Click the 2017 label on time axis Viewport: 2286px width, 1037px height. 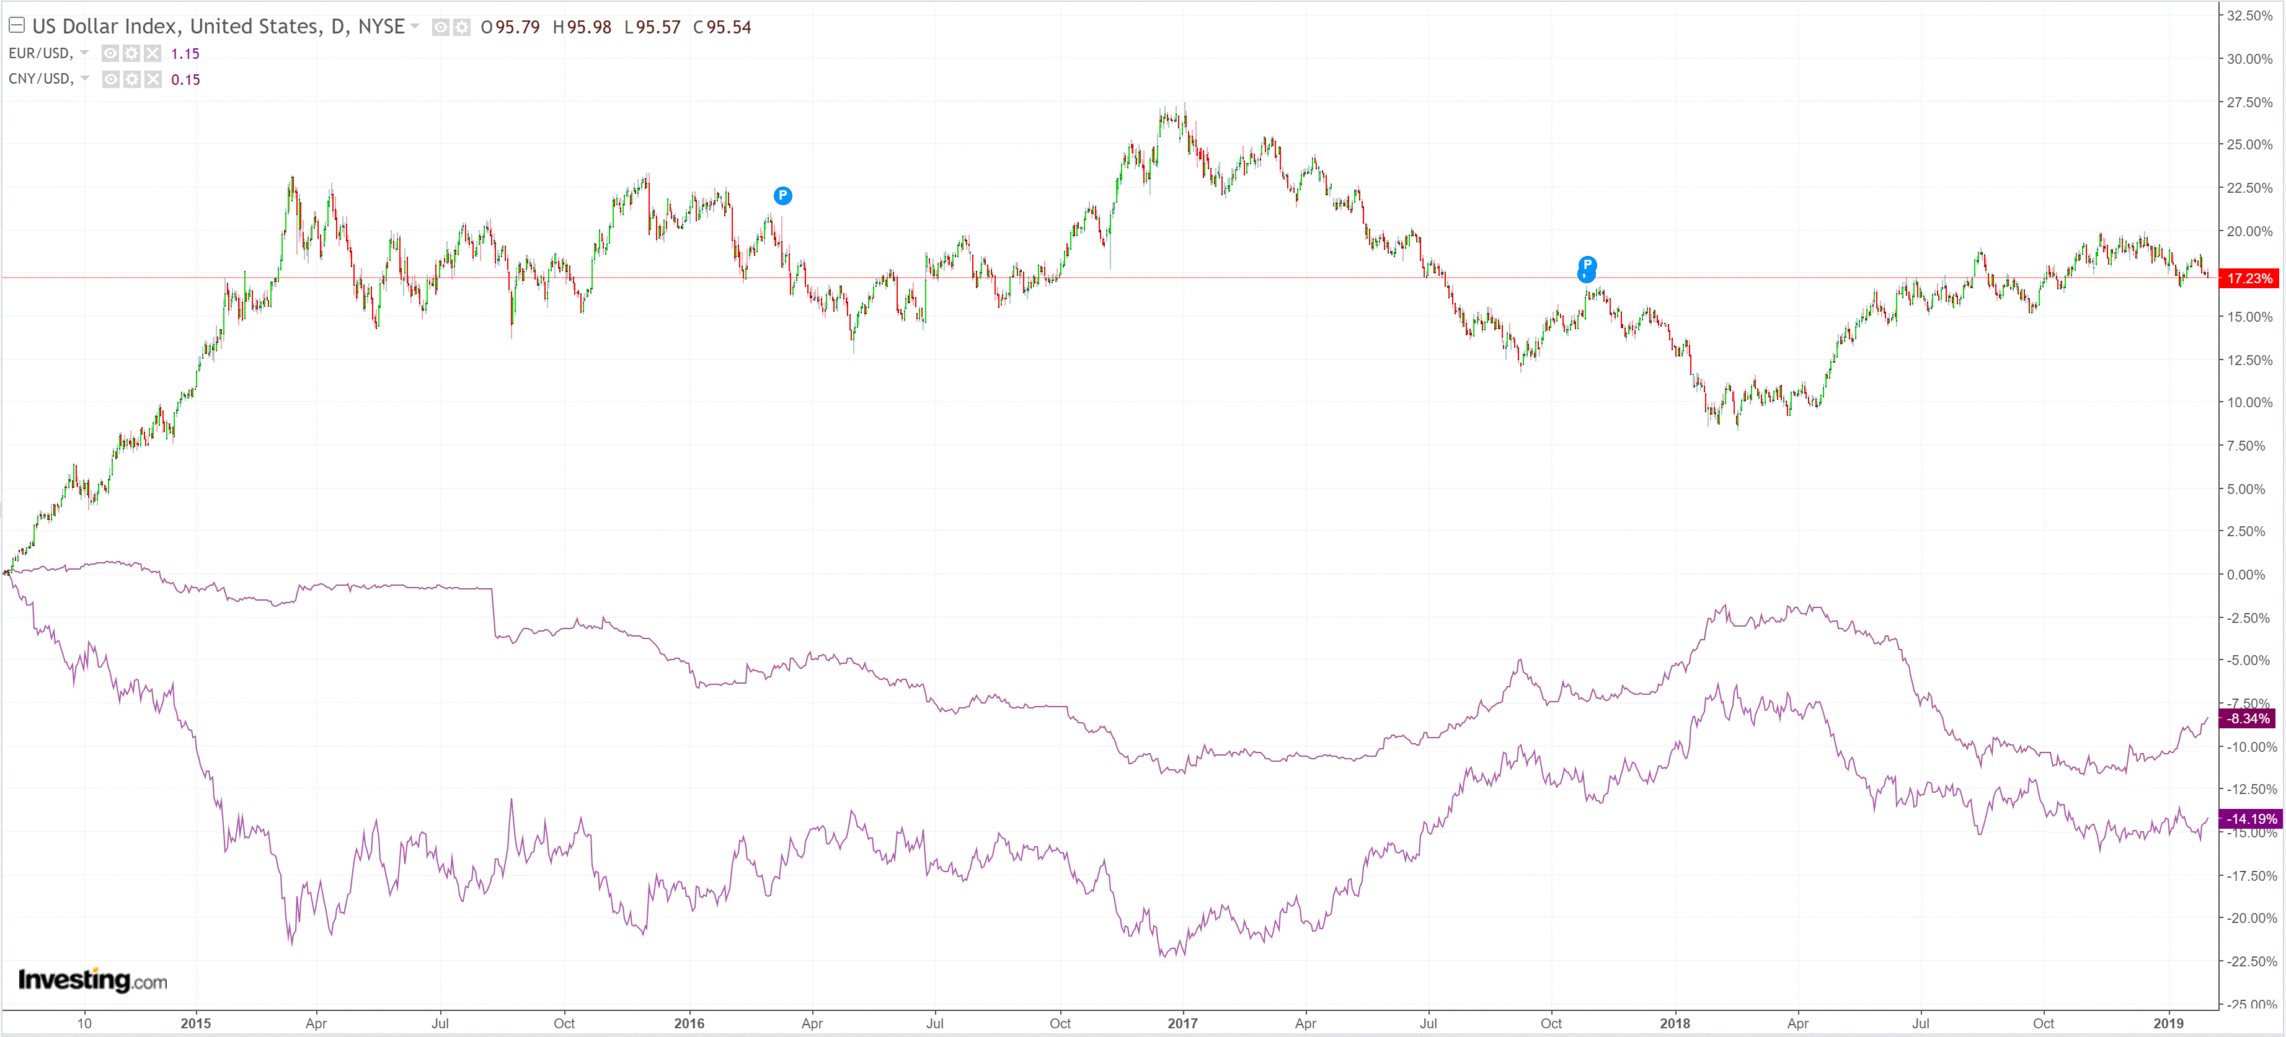pos(1182,1023)
